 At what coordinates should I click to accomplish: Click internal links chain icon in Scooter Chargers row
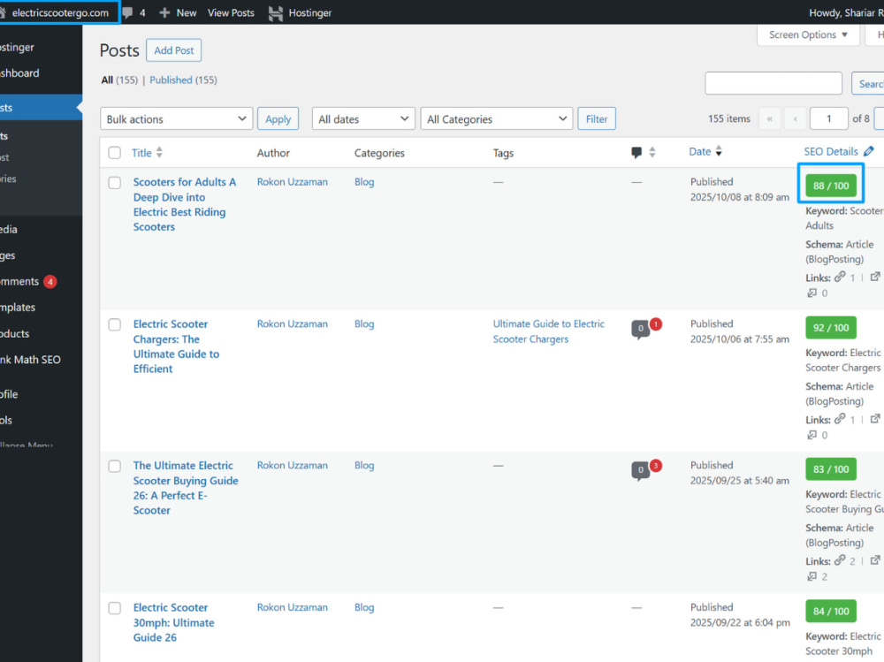tap(840, 418)
